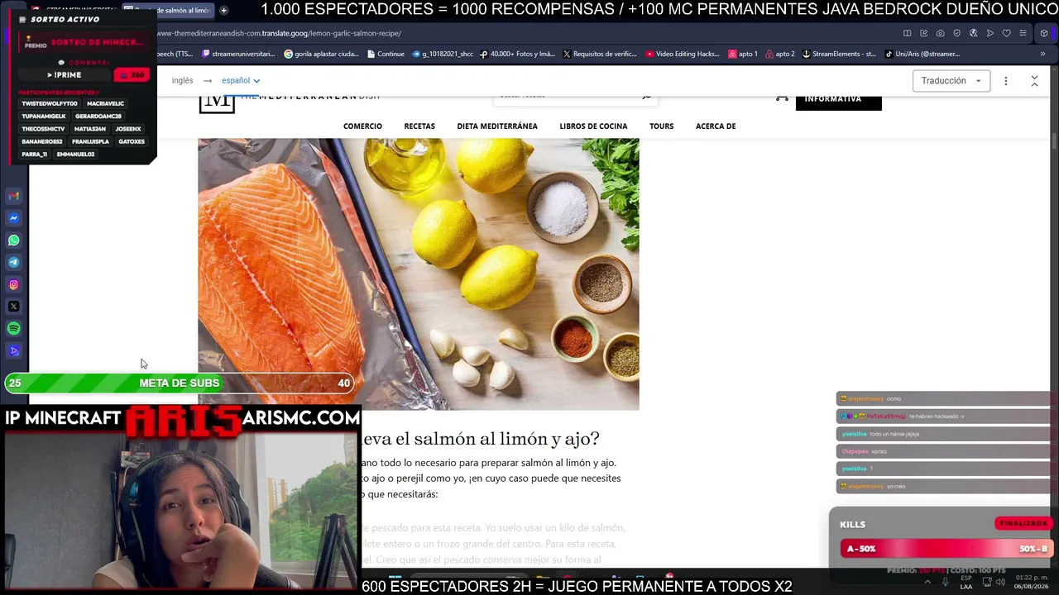Open the streameruniversitari bookmark
1059x595 pixels.
[x=237, y=54]
